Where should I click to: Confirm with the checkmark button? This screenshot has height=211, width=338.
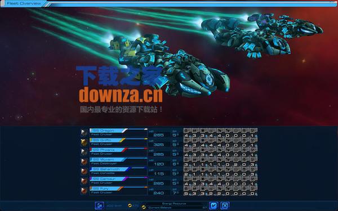click(x=214, y=205)
